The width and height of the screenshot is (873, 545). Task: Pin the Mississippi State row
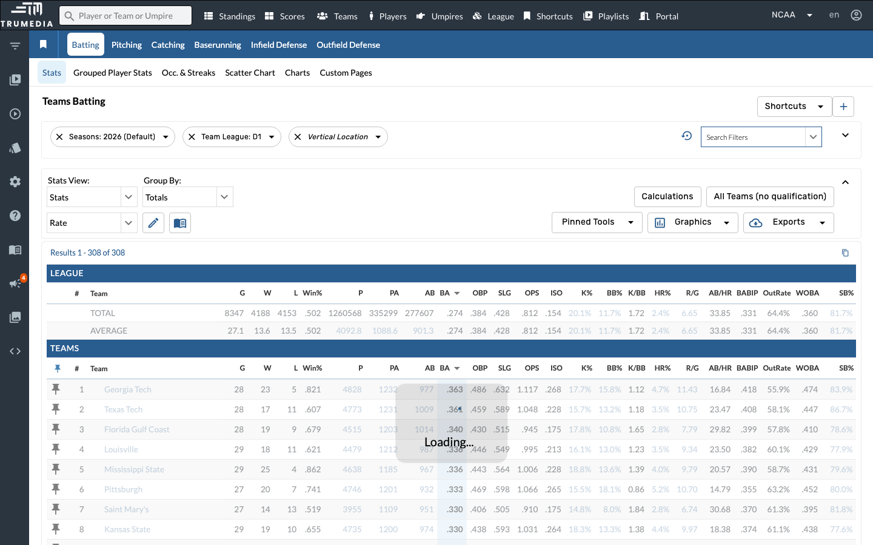[56, 469]
